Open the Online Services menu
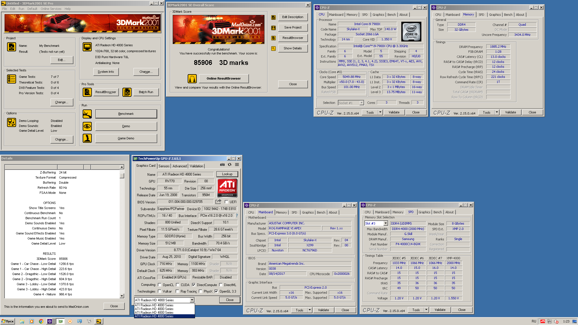Image resolution: width=578 pixels, height=325 pixels. [x=51, y=9]
